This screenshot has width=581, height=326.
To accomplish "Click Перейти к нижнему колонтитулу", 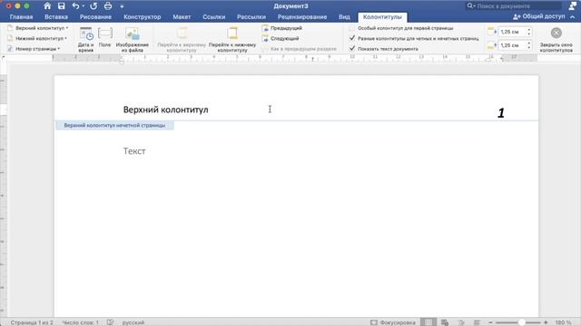I will tap(232, 39).
